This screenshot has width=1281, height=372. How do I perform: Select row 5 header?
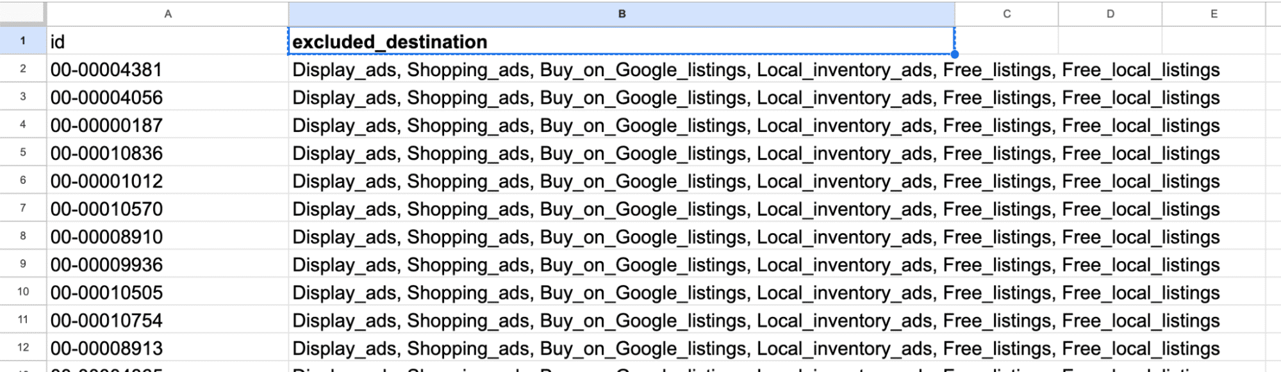[x=23, y=152]
